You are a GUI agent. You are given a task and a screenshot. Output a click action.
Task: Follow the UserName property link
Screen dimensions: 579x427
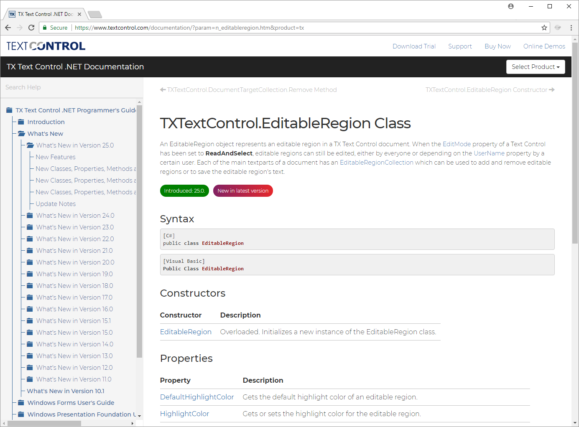[489, 153]
